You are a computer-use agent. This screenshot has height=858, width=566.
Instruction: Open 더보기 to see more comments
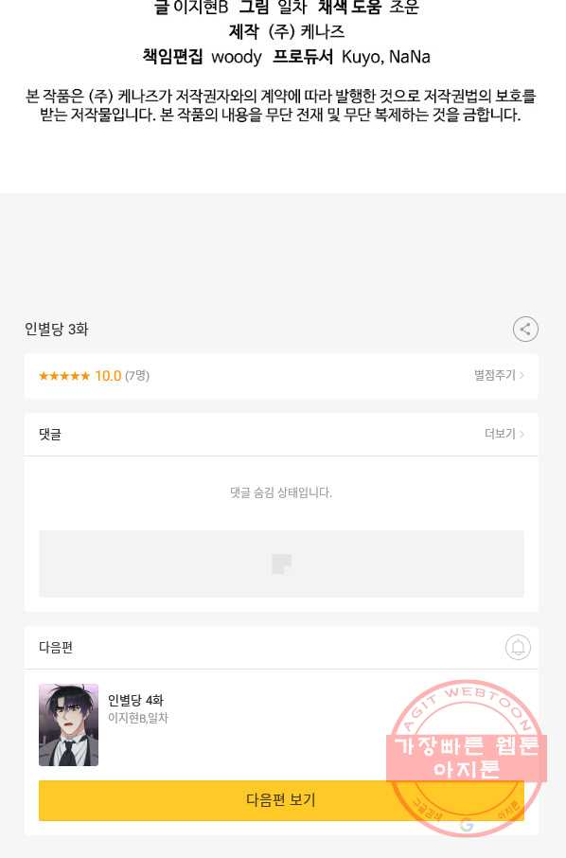500,434
